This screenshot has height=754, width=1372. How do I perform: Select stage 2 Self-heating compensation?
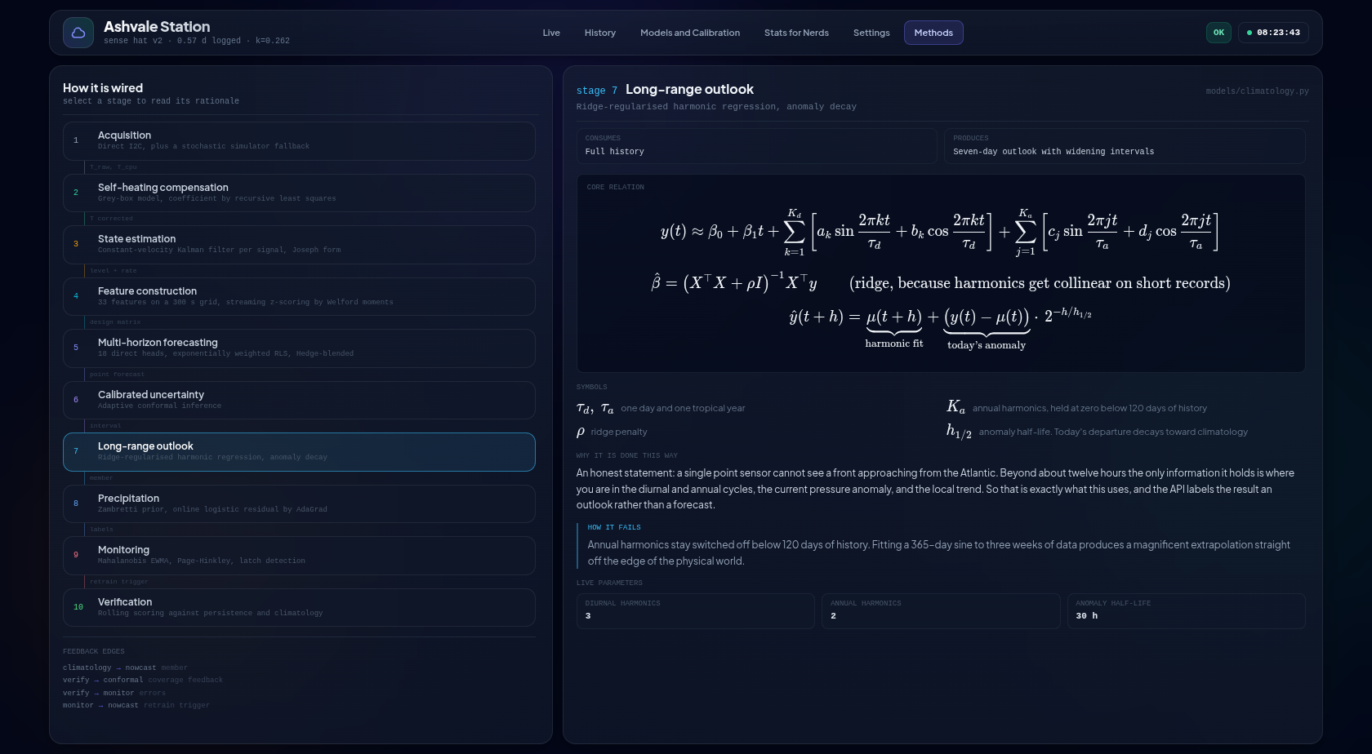(x=299, y=193)
